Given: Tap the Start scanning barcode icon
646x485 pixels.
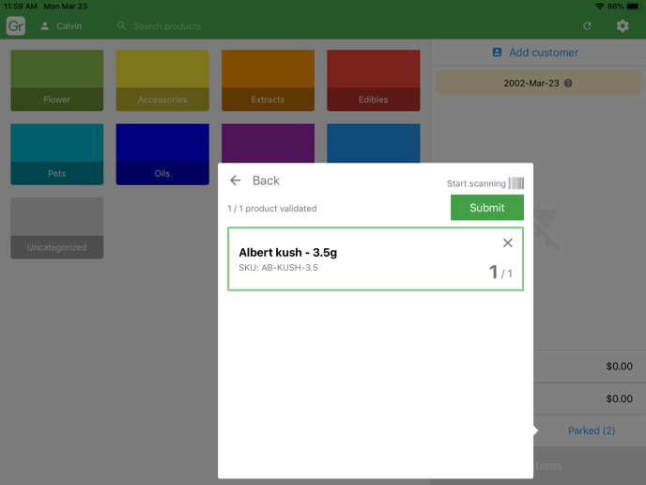Looking at the screenshot, I should [x=515, y=183].
